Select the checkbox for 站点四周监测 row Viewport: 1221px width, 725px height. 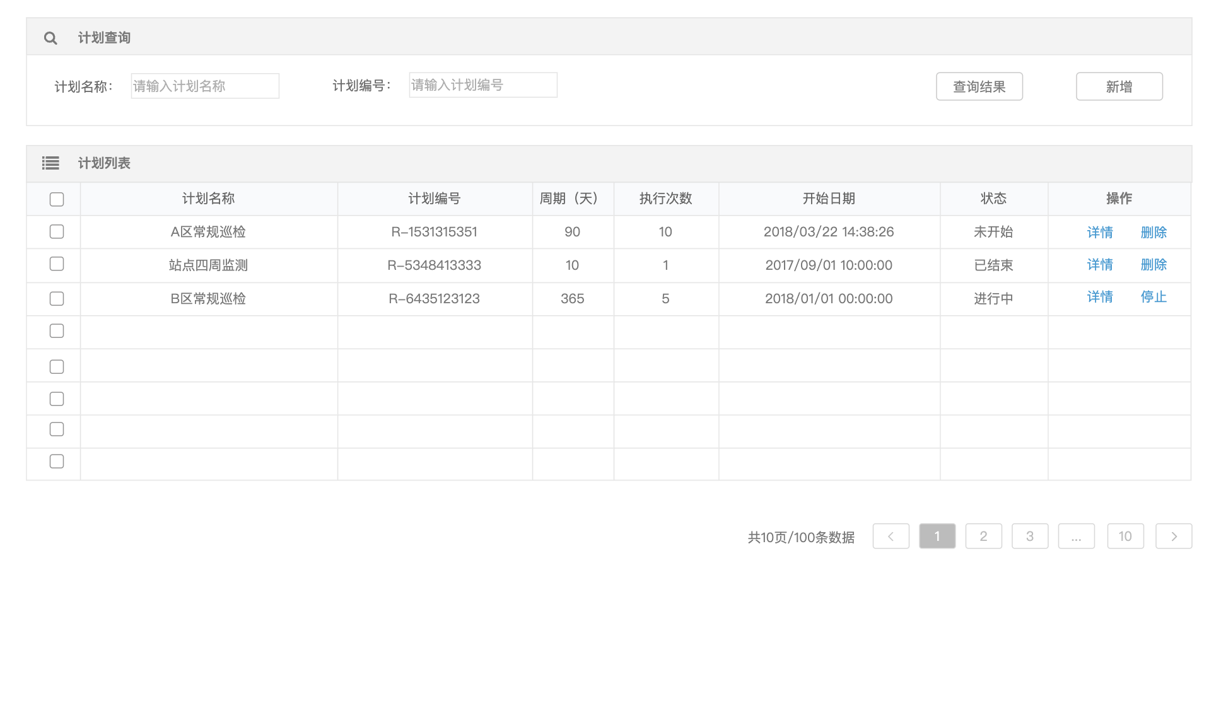(57, 264)
